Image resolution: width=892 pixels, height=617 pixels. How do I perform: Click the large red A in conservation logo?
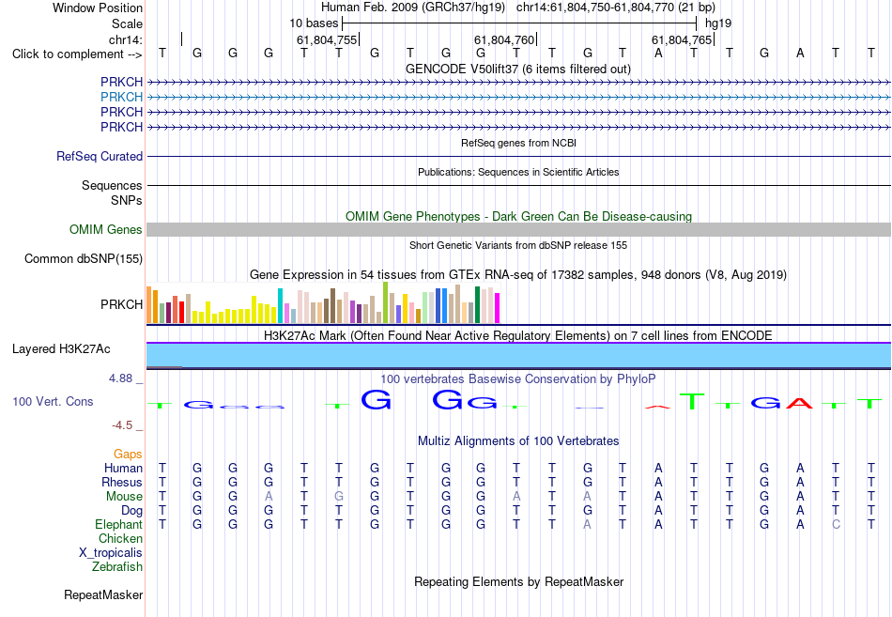click(799, 404)
